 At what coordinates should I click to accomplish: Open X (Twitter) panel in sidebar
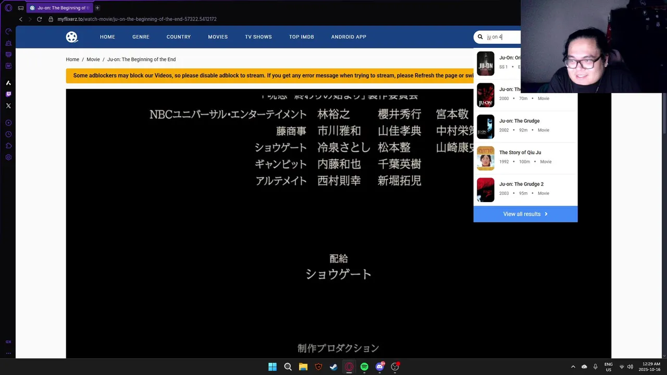point(8,106)
